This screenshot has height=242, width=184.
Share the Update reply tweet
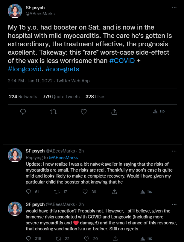tap(114, 192)
